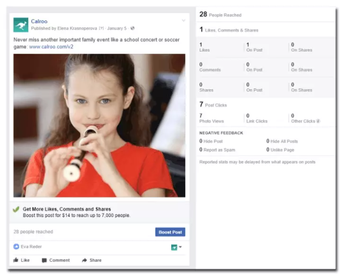
Task: Open the post options chevron menu
Action: click(x=184, y=21)
